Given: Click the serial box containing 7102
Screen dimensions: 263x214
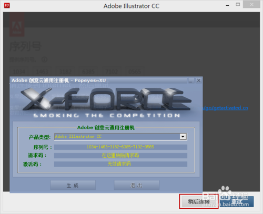Looking at the screenshot, I should click(x=112, y=72).
